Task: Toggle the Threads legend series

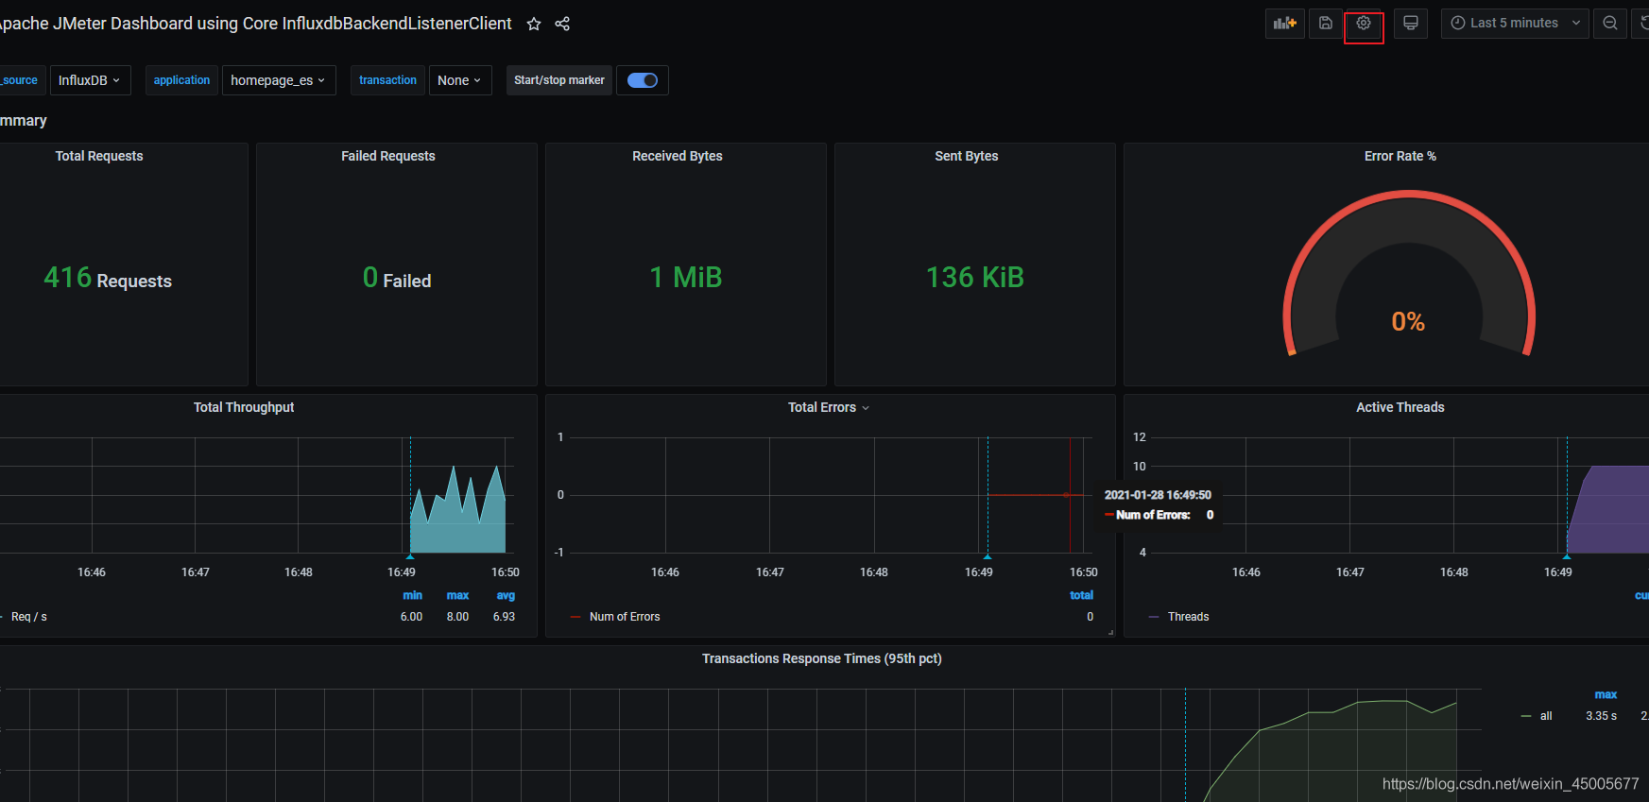Action: [1188, 617]
